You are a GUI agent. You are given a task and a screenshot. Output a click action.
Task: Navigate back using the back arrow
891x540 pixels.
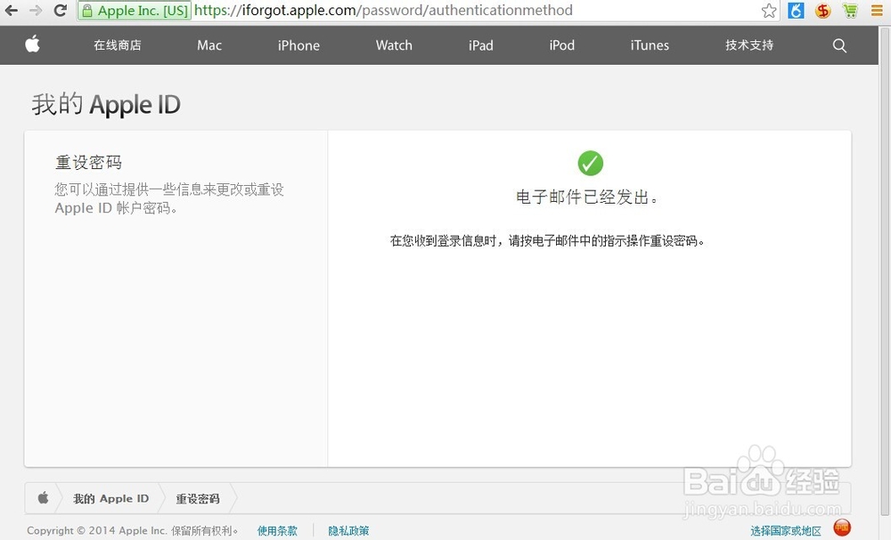point(12,12)
